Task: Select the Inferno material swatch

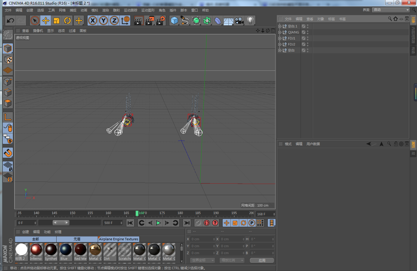Action: point(36,250)
